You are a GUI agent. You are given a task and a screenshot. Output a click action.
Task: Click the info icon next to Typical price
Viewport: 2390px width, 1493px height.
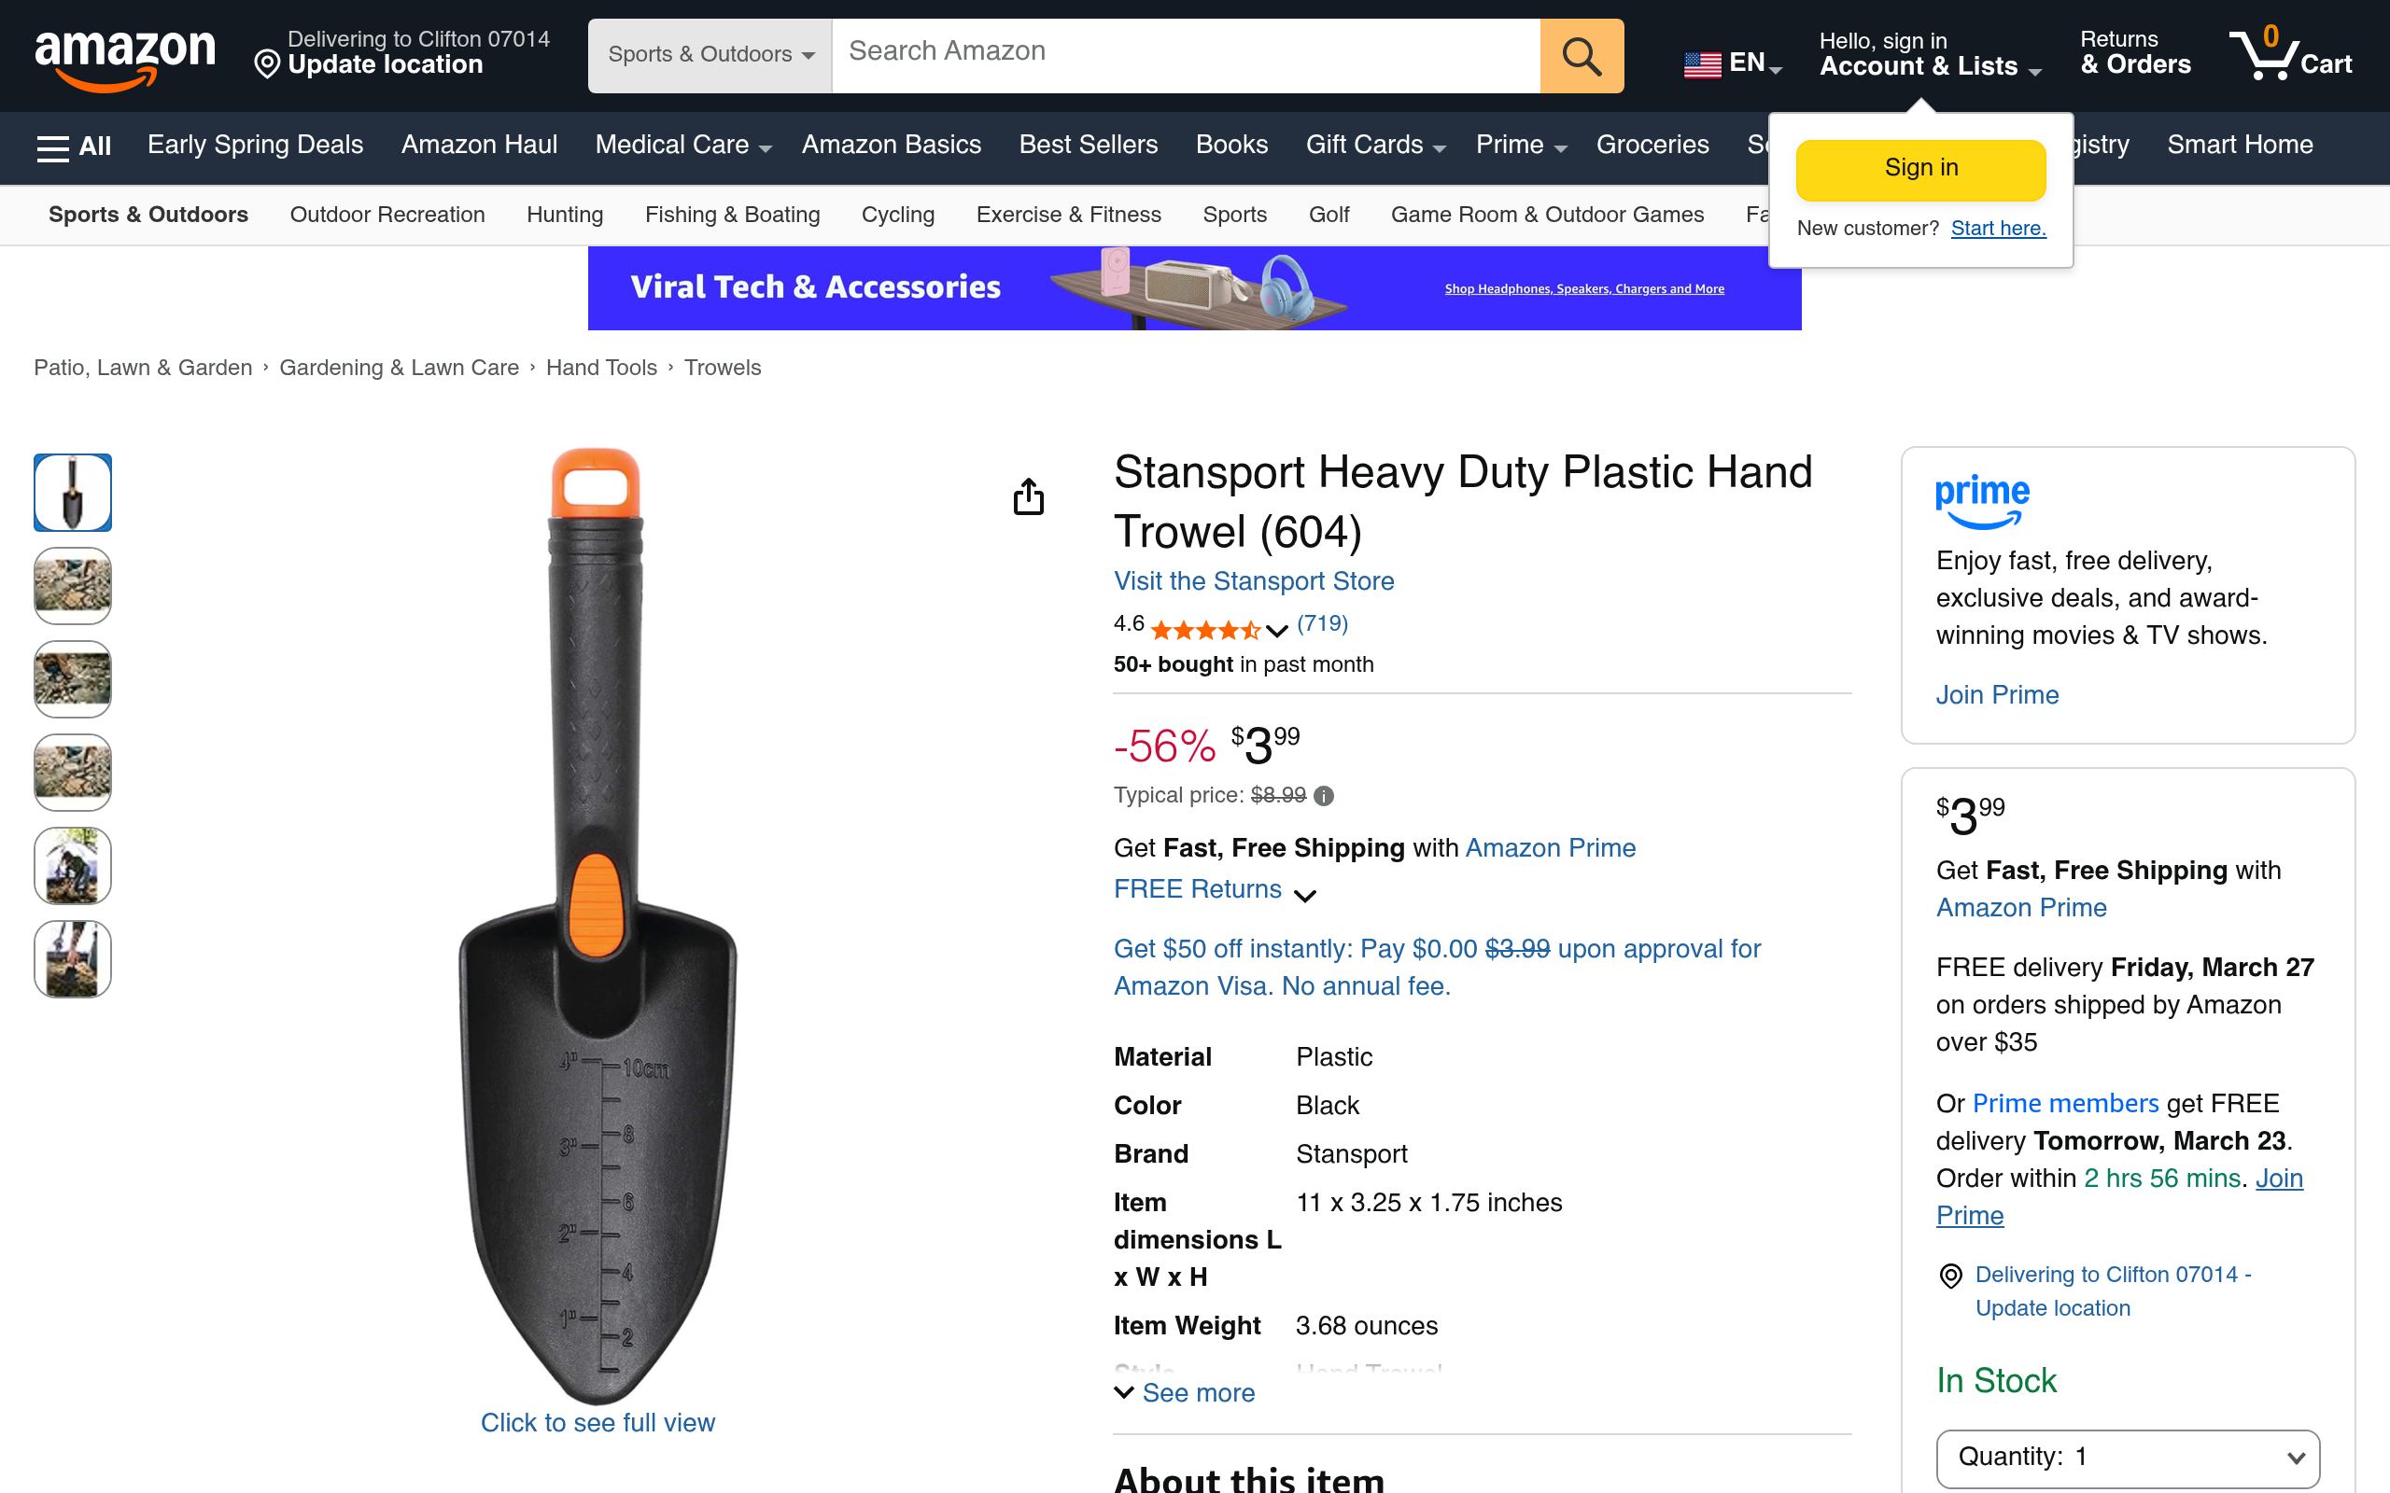point(1324,796)
